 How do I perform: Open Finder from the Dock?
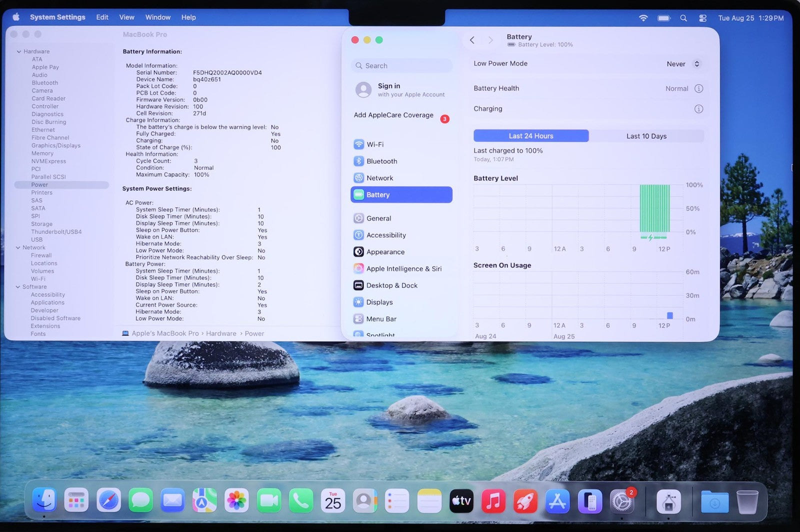click(44, 500)
